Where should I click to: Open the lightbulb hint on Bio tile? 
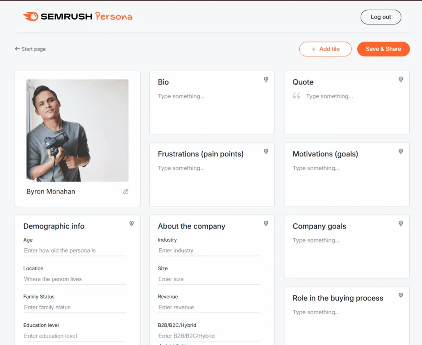pos(266,79)
